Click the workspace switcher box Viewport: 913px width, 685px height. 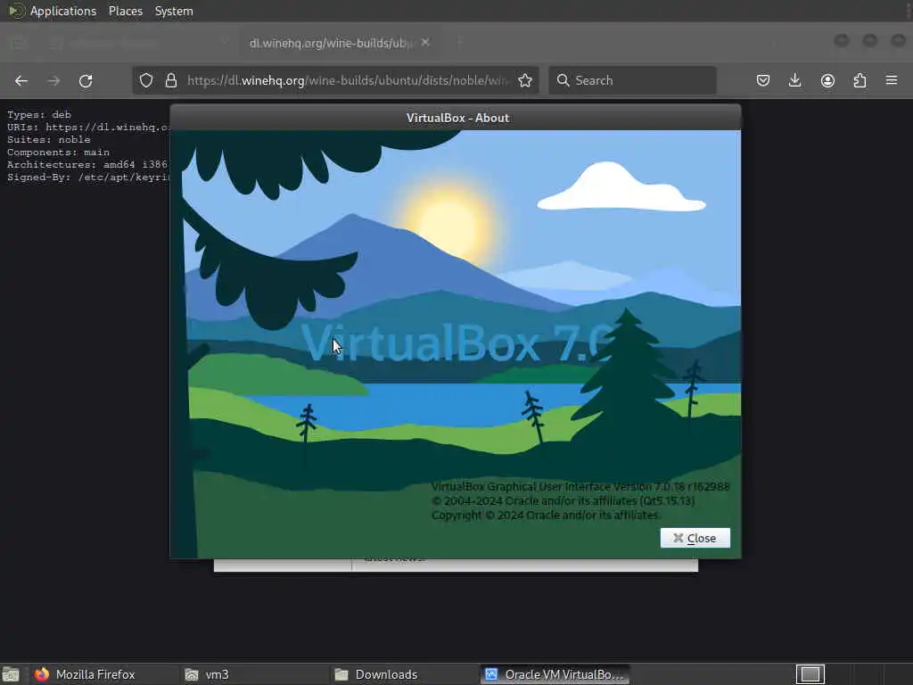tap(810, 674)
